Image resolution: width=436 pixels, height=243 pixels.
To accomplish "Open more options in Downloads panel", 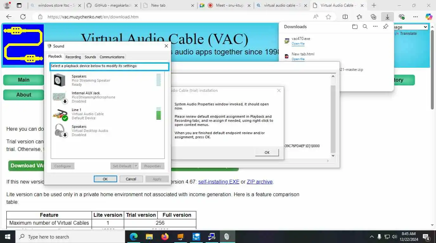I will click(x=375, y=27).
